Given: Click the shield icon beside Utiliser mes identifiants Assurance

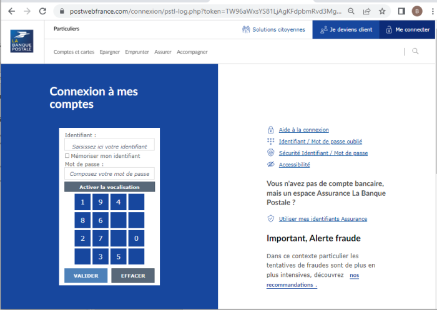Looking at the screenshot, I should 270,219.
